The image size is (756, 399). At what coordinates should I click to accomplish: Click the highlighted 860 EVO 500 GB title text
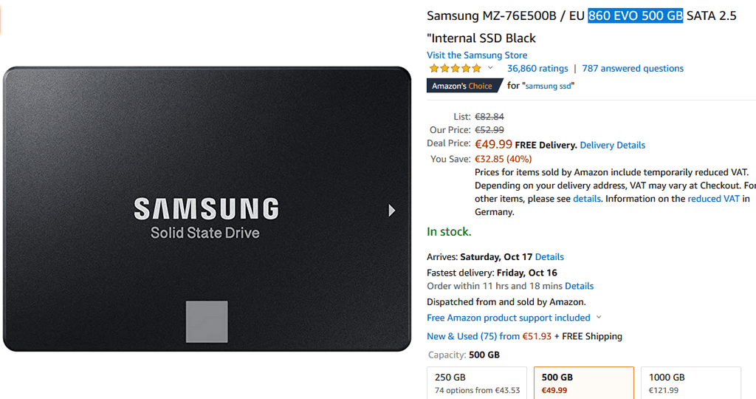[x=636, y=16]
